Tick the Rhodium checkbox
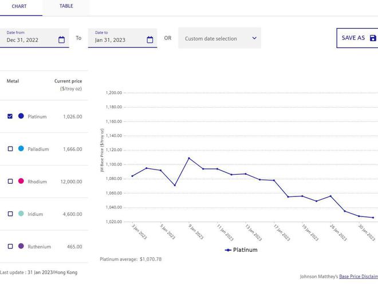 pyautogui.click(x=10, y=182)
